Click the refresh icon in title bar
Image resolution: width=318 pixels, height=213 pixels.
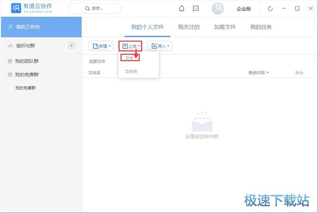pos(270,8)
